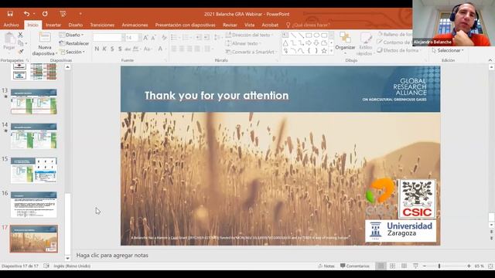Open Dirección del texto dropdown

tap(249, 35)
